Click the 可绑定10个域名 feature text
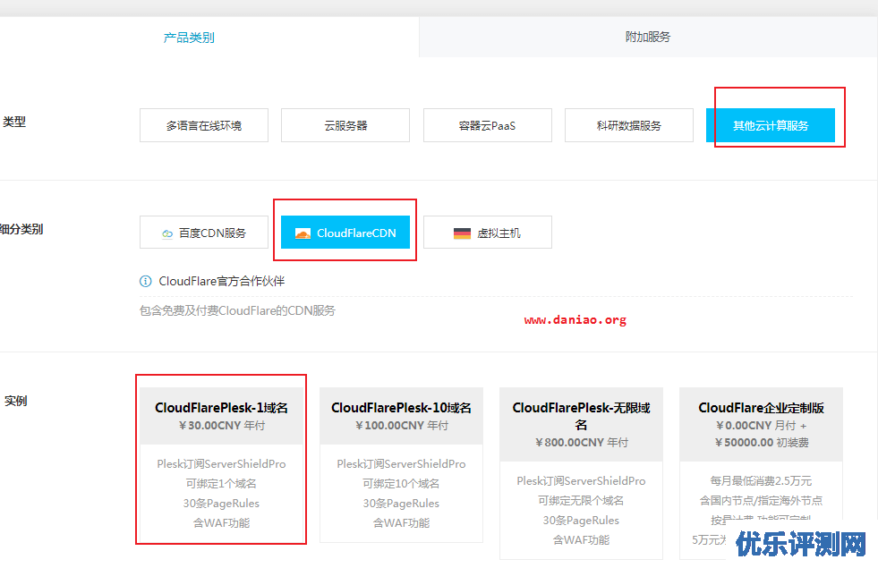Image resolution: width=878 pixels, height=568 pixels. coord(401,484)
